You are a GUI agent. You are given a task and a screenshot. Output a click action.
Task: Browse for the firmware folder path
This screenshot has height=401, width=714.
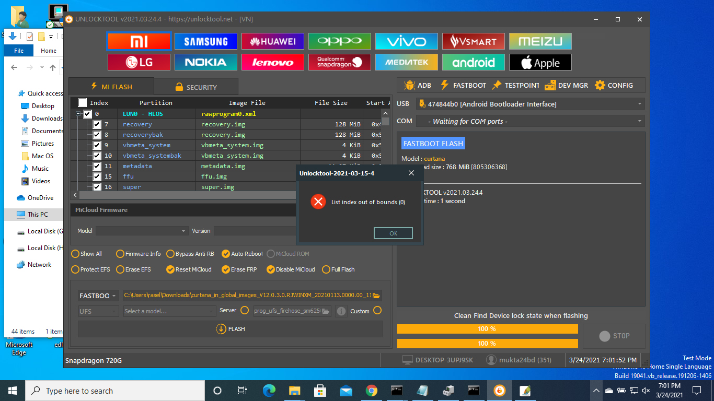[x=376, y=296]
